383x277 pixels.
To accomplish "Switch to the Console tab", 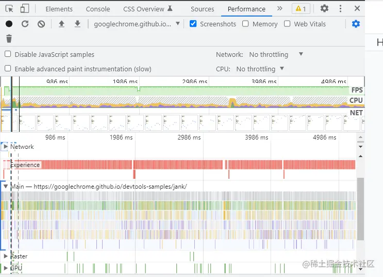I will 98,9.
